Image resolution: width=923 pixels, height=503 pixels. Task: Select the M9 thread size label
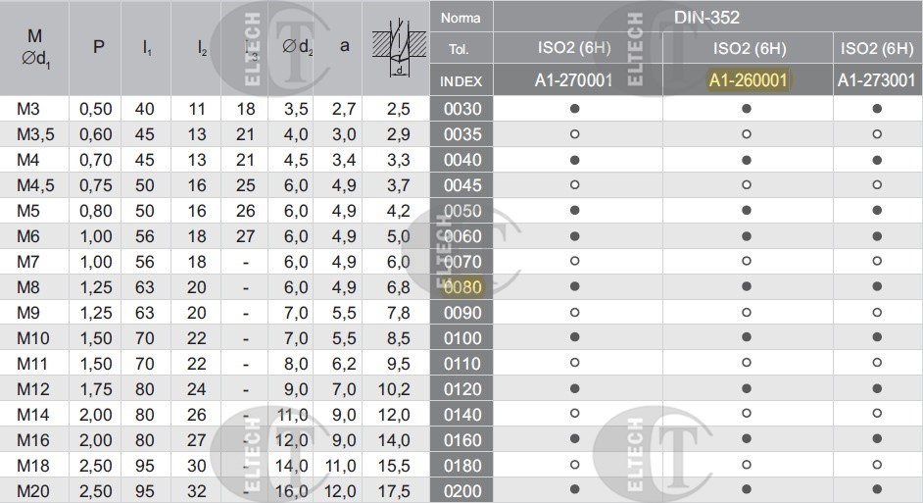(x=28, y=313)
